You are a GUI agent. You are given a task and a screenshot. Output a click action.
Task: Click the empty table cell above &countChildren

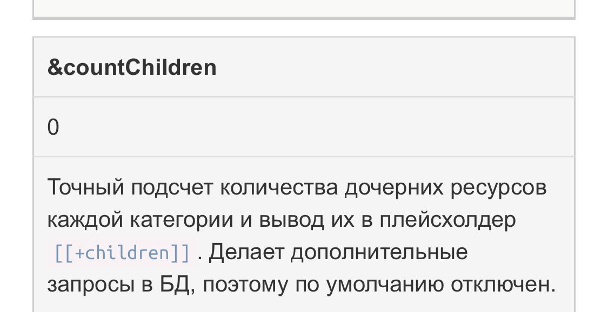pyautogui.click(x=304, y=8)
